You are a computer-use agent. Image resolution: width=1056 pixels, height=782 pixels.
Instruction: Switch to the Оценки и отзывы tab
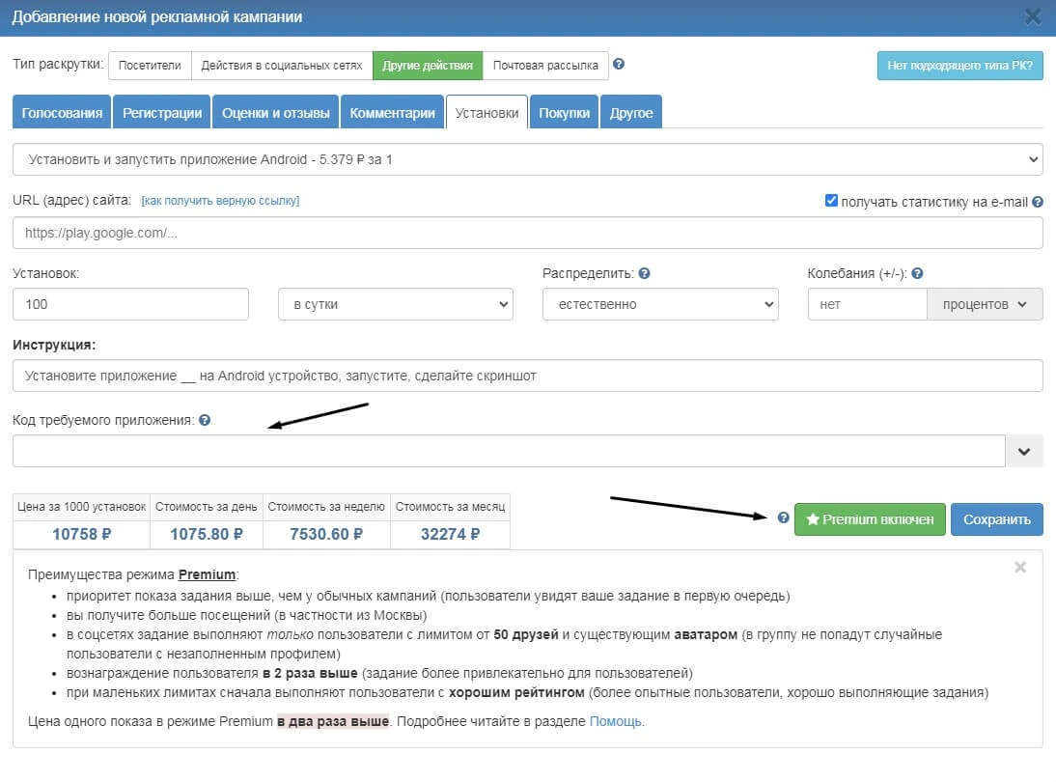[275, 112]
